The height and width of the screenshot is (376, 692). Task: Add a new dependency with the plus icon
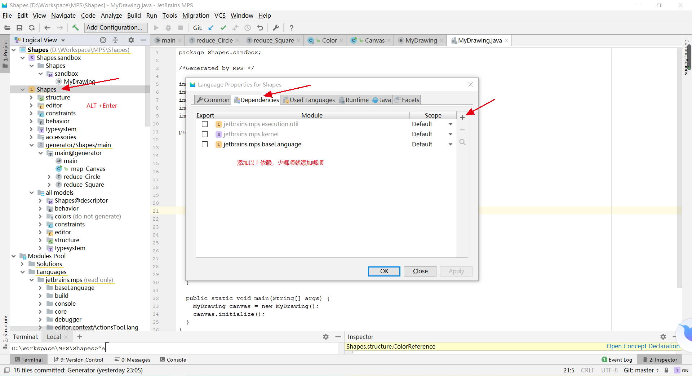coord(462,117)
